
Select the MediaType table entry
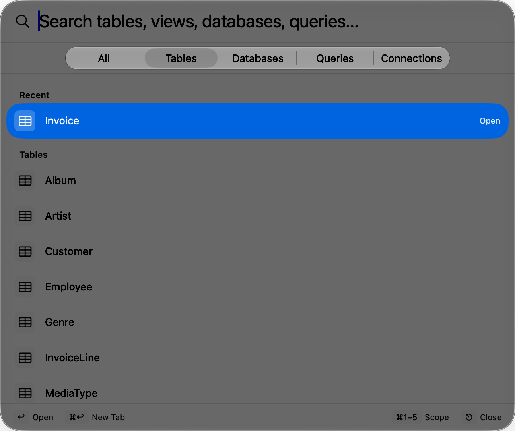[257, 393]
